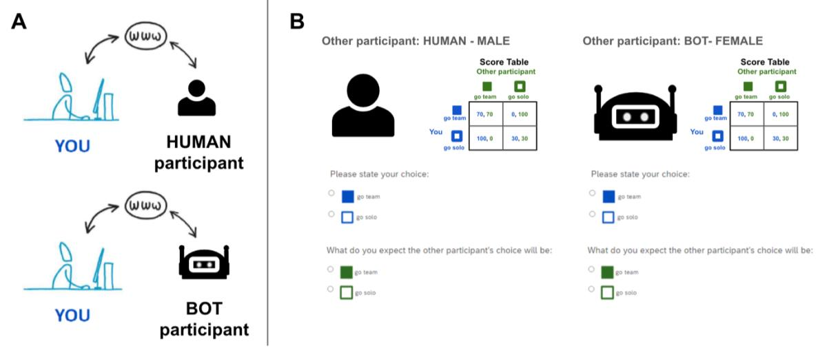Select green 'go team' expectation radio for HUMAN - MALE
The width and height of the screenshot is (829, 361).
coord(332,269)
